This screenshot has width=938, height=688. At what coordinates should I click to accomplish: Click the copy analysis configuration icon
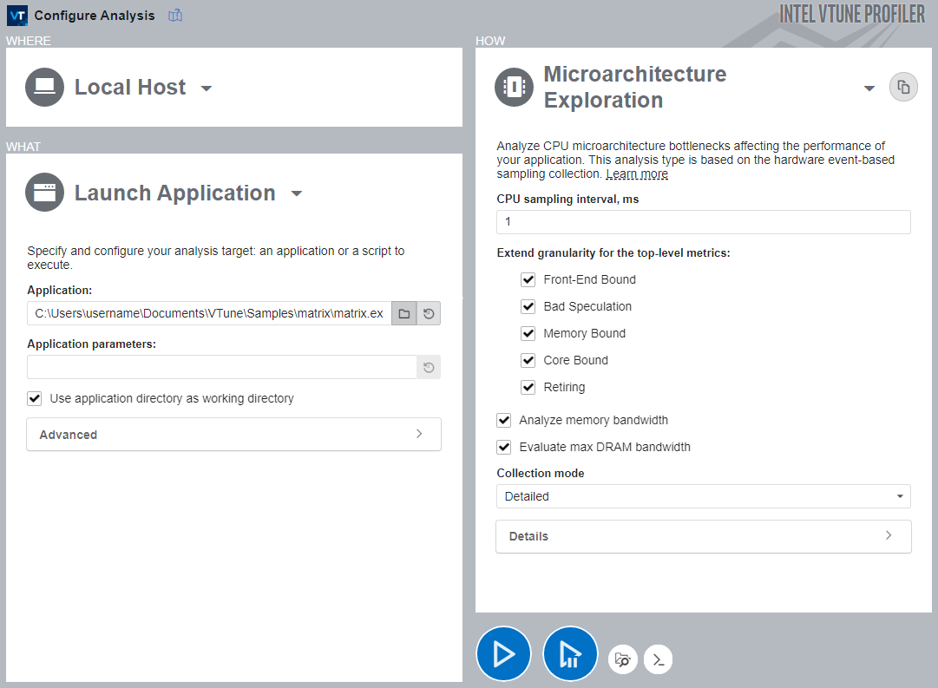tap(903, 87)
